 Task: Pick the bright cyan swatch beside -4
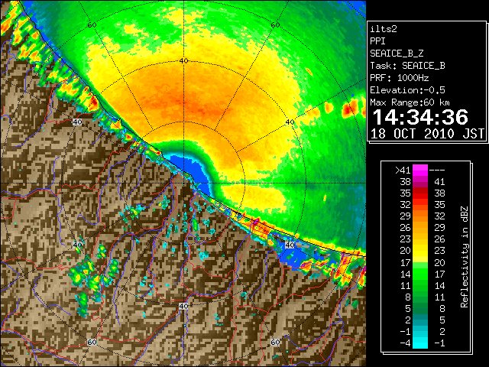[420, 343]
